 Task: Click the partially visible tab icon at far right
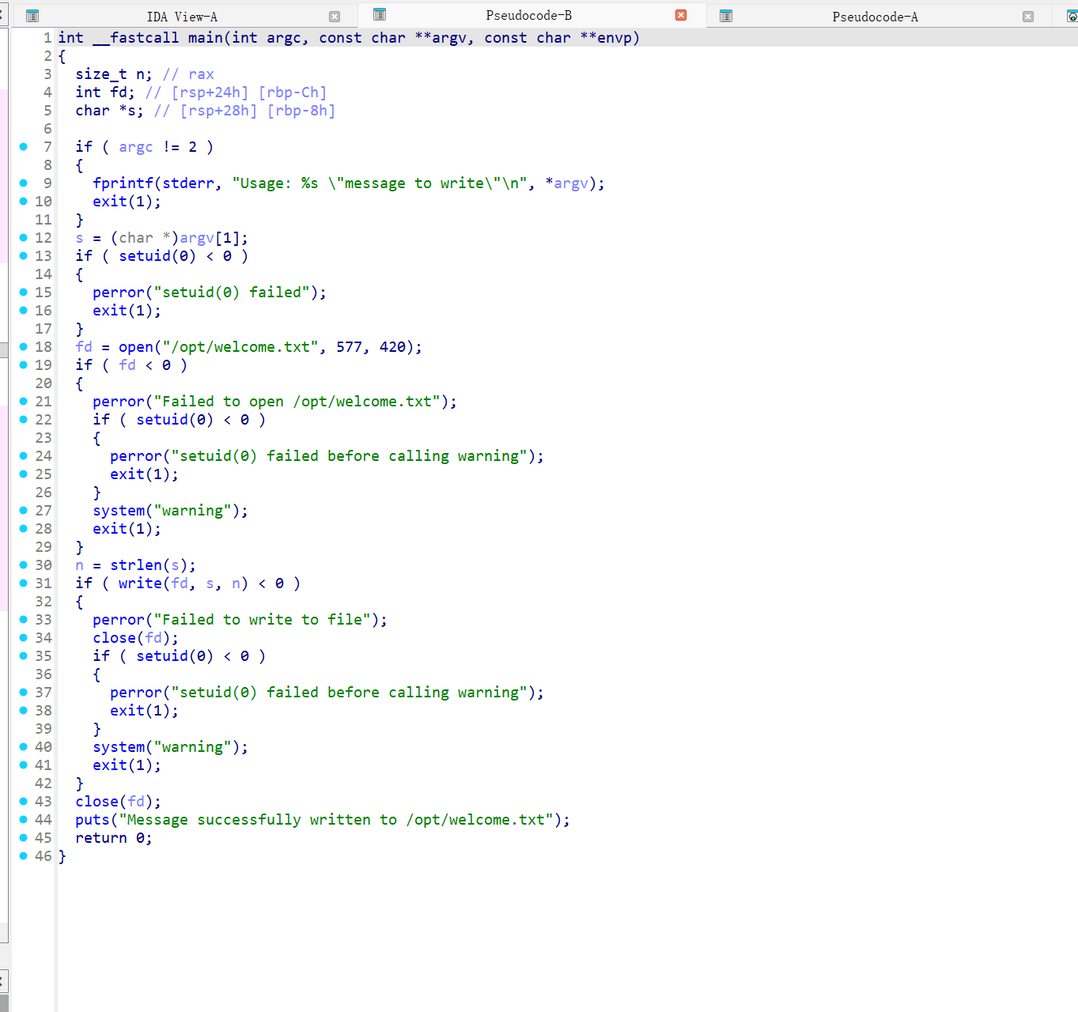[1072, 16]
